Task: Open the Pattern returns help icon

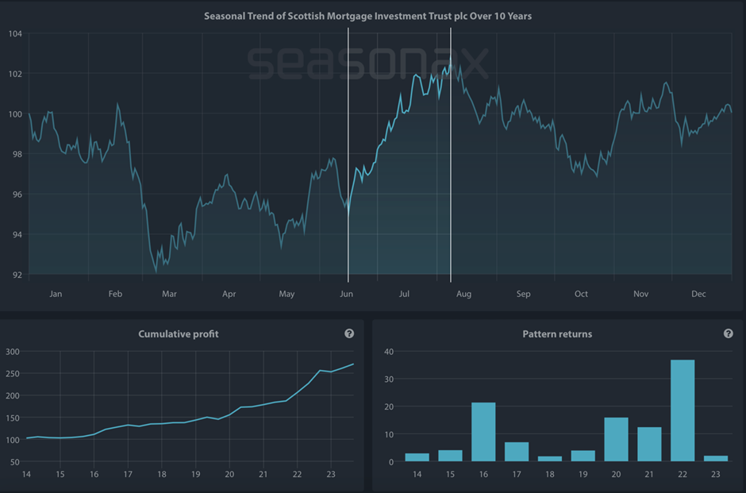Action: (728, 333)
